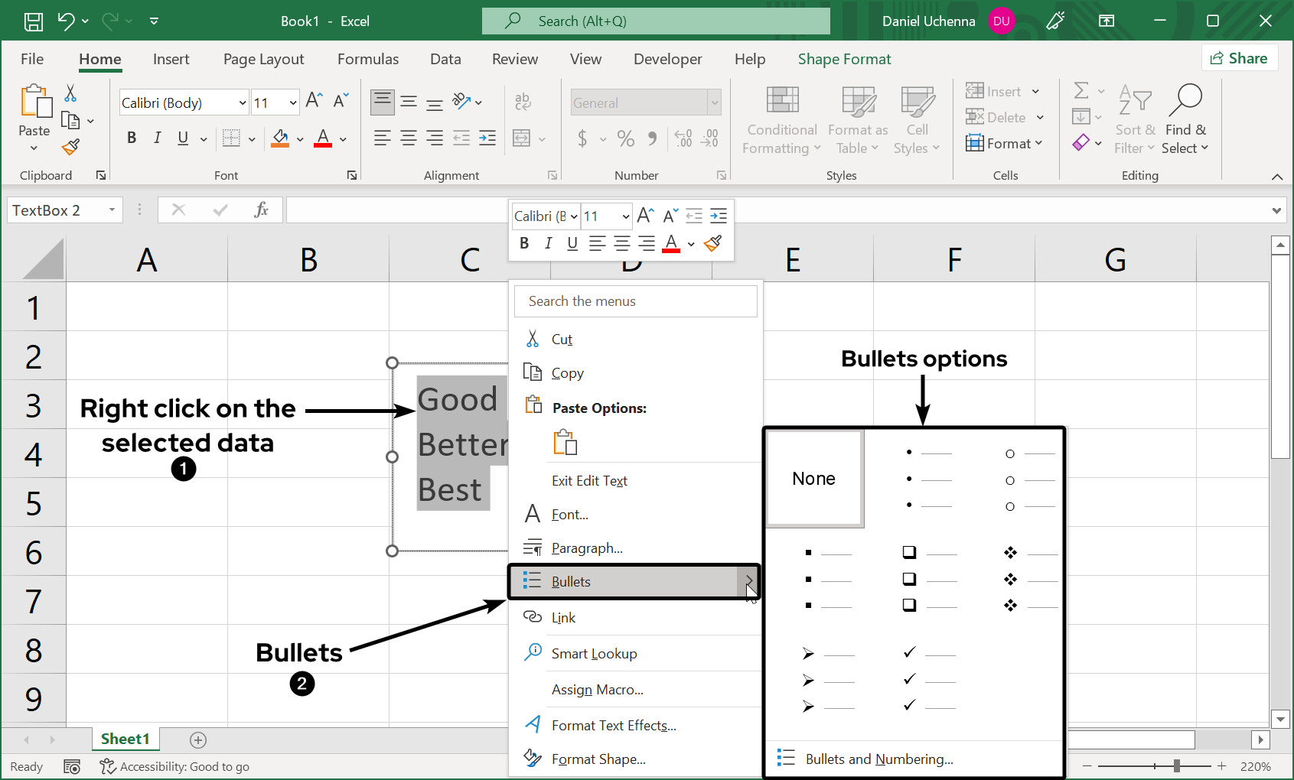The width and height of the screenshot is (1294, 780).
Task: Click the Cut scissors icon in ribbon
Action: [70, 93]
